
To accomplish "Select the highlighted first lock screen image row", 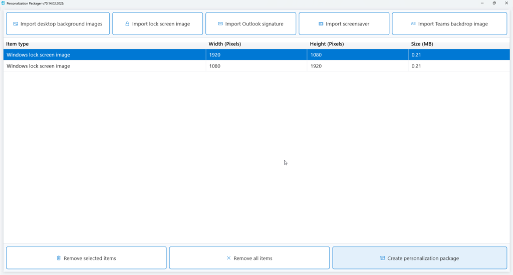I will 38,55.
